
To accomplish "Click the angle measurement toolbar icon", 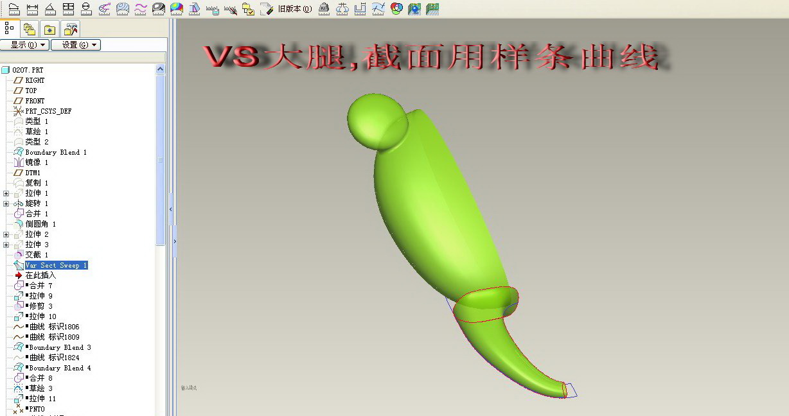I will click(50, 9).
